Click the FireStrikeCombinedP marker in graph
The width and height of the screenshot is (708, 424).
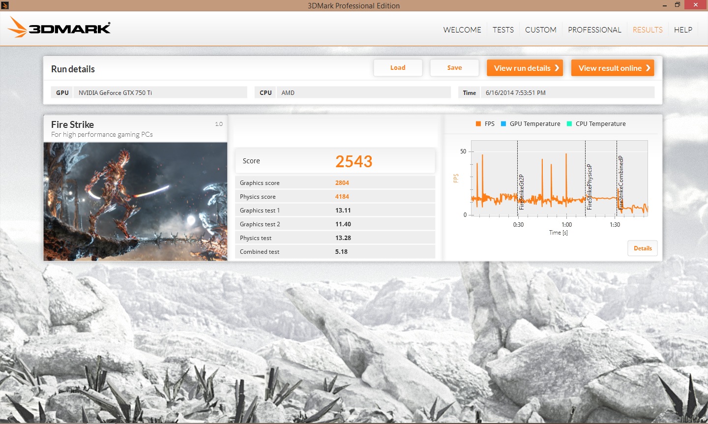[x=621, y=183]
